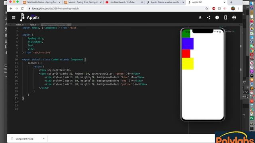255x143 pixels.
Task: Switch to Live Dashboard - YouTube tab
Action: pos(124,2)
